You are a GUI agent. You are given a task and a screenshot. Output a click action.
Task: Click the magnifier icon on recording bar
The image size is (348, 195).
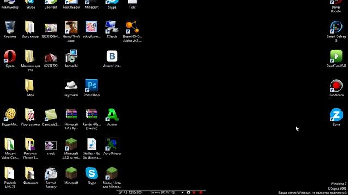(x=126, y=192)
